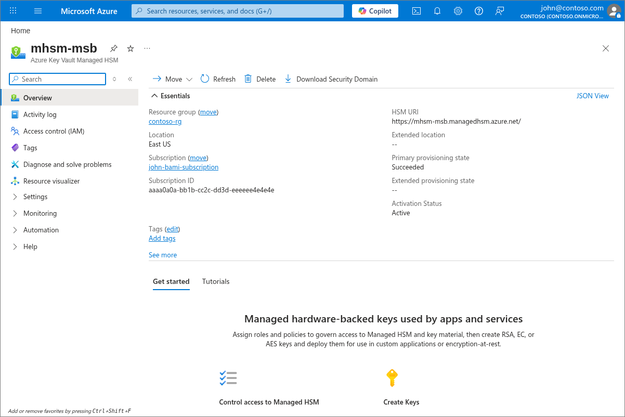Open Access control (IAM)
The height and width of the screenshot is (417, 625).
[70, 131]
